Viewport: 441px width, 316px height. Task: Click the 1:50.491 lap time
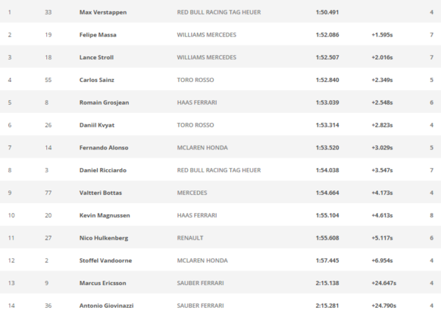[326, 12]
